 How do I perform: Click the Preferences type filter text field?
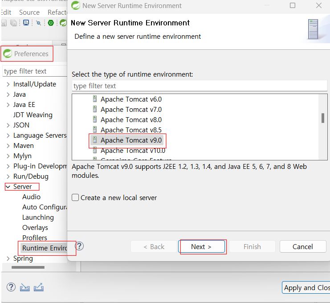click(x=35, y=71)
